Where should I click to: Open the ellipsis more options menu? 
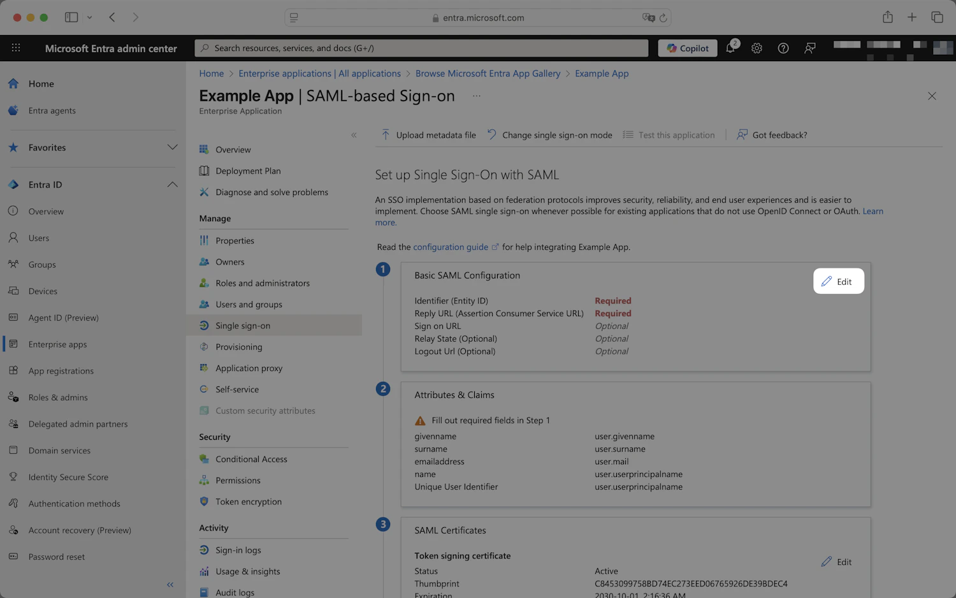click(x=477, y=96)
